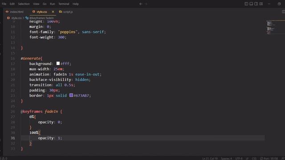285x160 pixels.
Task: Click the 'max-width: 25em;' line
Action: point(47,69)
